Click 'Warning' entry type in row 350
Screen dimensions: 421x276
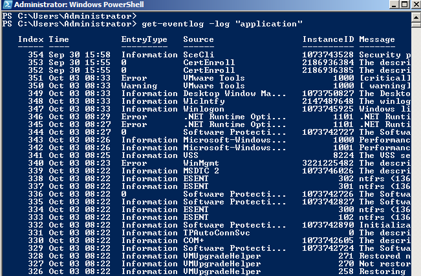coord(139,86)
